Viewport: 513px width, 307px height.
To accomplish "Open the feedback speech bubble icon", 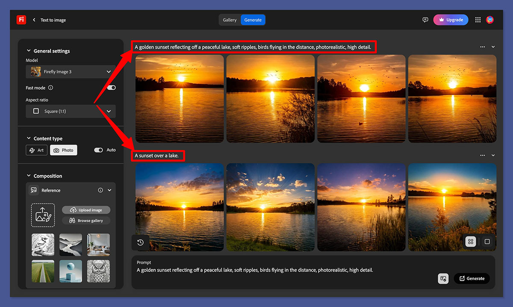I will pyautogui.click(x=425, y=20).
